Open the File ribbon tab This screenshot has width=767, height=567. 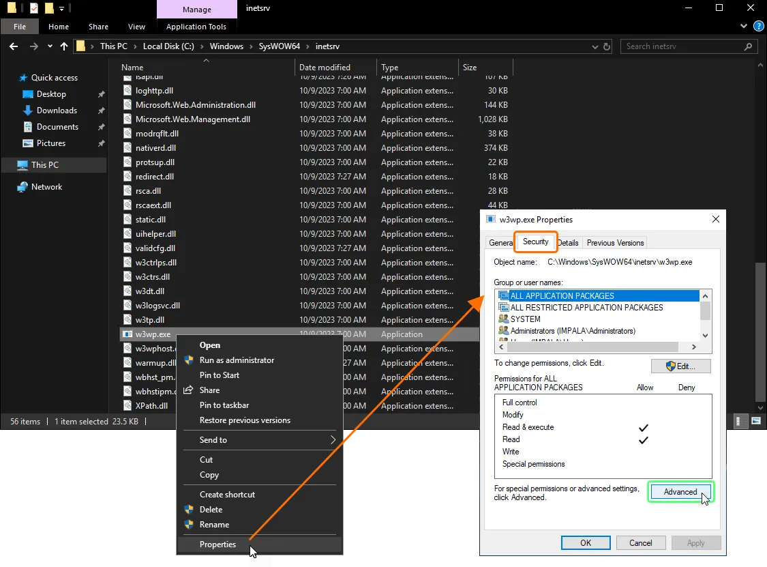pyautogui.click(x=20, y=27)
